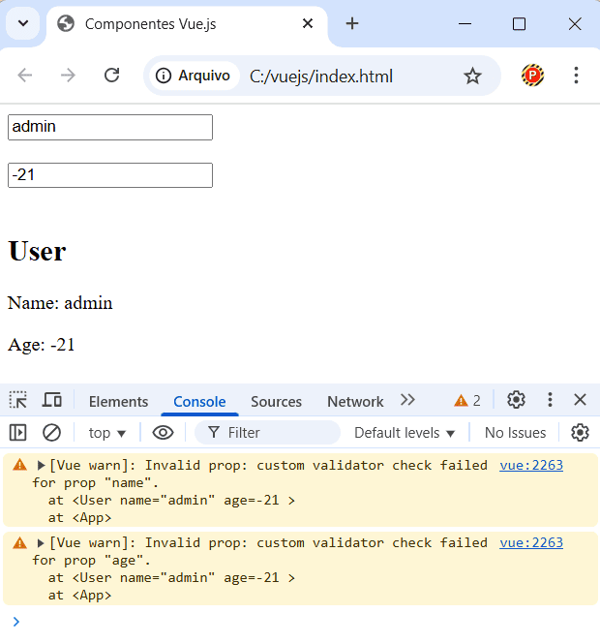The height and width of the screenshot is (644, 600).
Task: Expand the name prop warning message
Action: point(41,466)
